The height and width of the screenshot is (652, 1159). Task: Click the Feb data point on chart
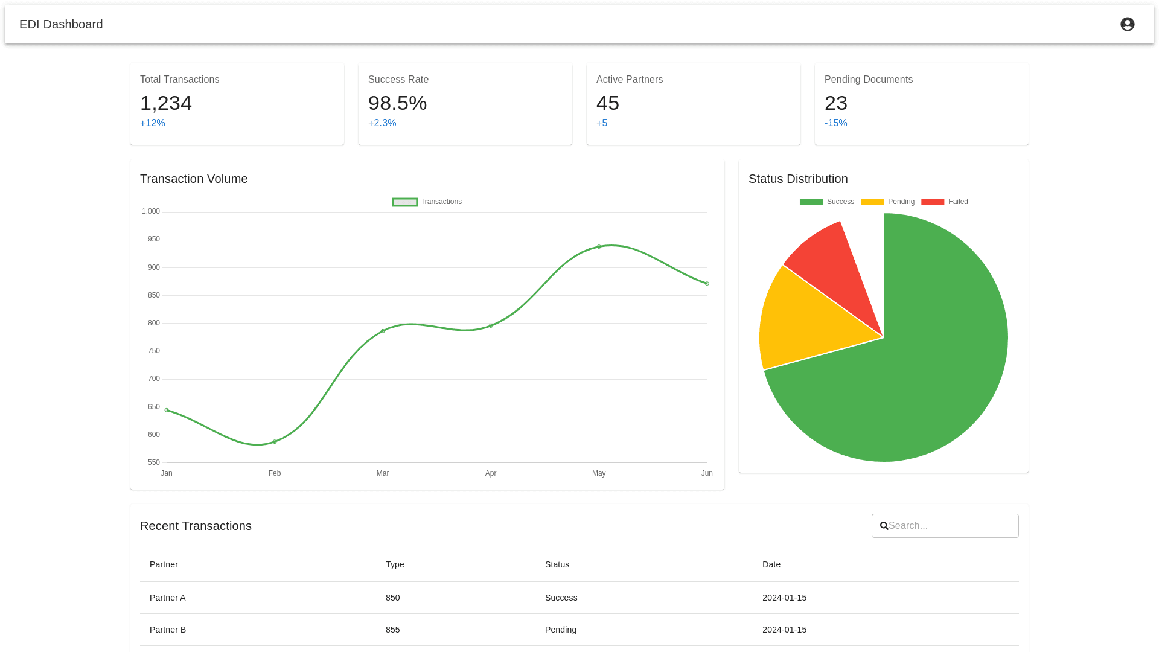(x=275, y=442)
